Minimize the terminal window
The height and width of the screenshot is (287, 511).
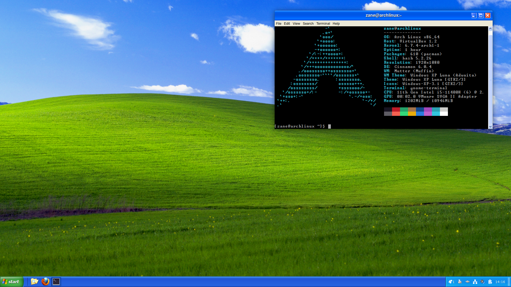coord(474,15)
